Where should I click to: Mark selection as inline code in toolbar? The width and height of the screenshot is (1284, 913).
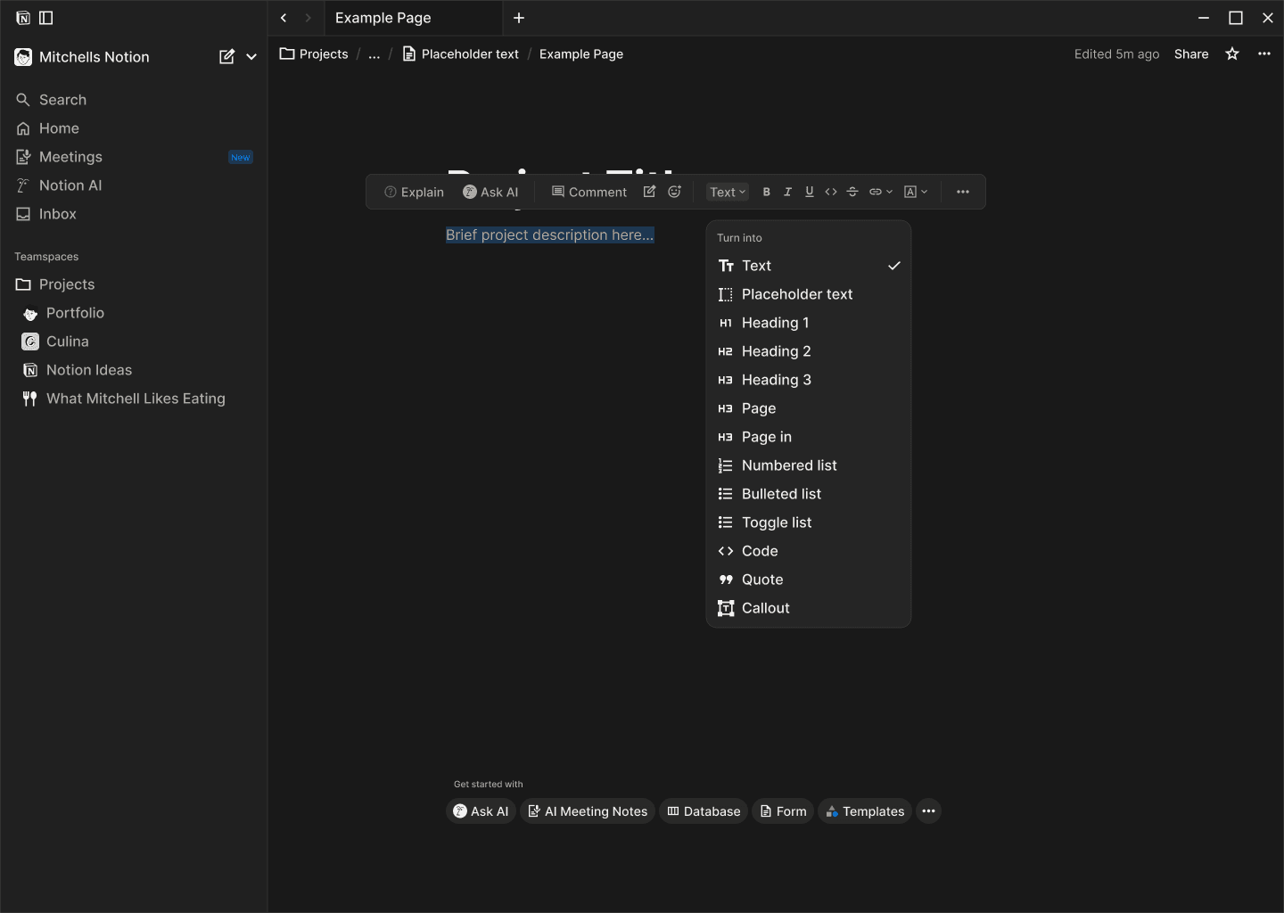pos(831,192)
